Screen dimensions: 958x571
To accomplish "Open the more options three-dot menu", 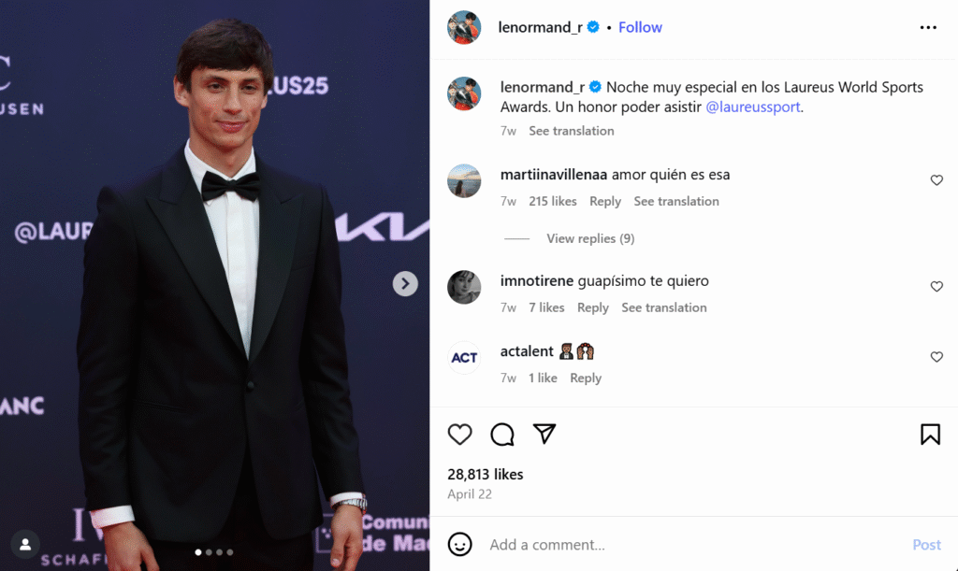I will [928, 28].
